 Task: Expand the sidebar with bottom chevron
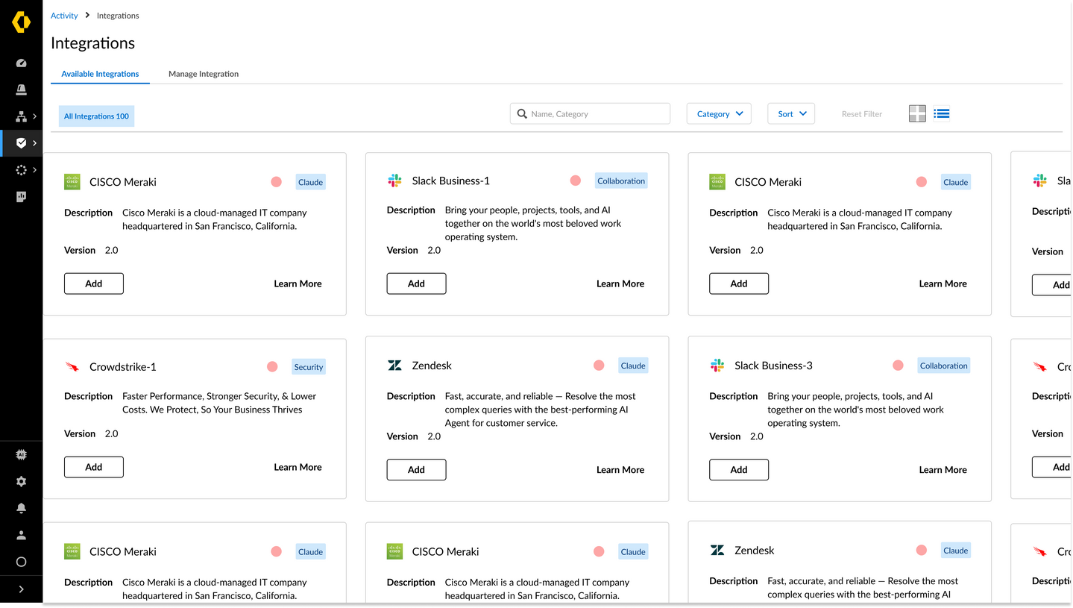coord(21,589)
